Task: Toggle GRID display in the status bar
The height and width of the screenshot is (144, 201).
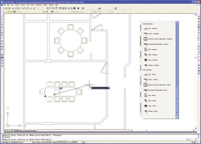Action: pyautogui.click(x=38, y=142)
